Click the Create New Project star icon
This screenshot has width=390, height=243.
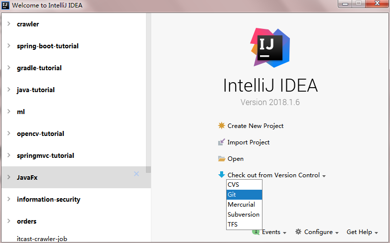221,125
